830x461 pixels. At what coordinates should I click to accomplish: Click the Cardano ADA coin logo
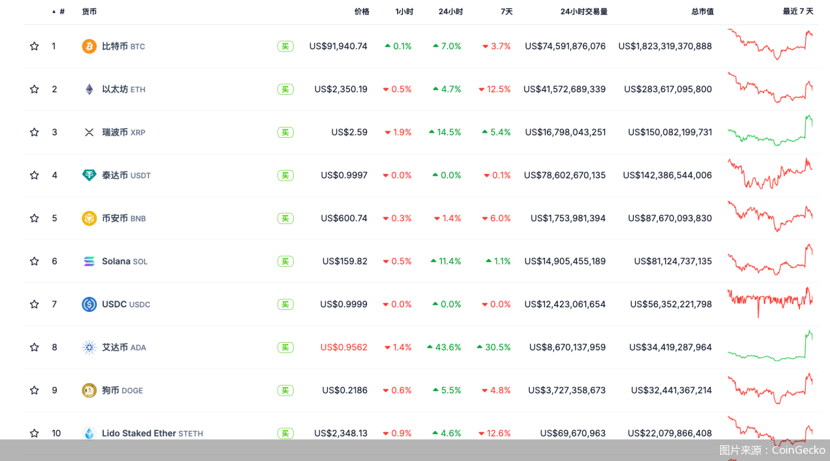pyautogui.click(x=89, y=348)
